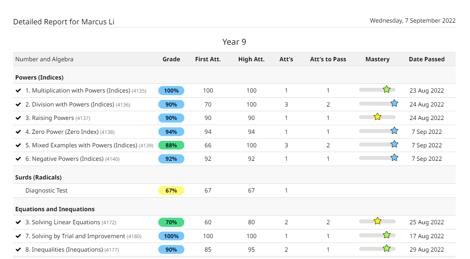Click blue mastery star for Division with Powers
The image size is (470, 259).
(394, 103)
